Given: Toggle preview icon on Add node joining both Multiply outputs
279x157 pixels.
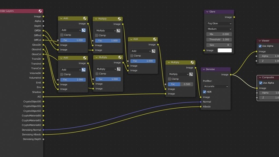Looking at the screenshot, I should point(154,39).
